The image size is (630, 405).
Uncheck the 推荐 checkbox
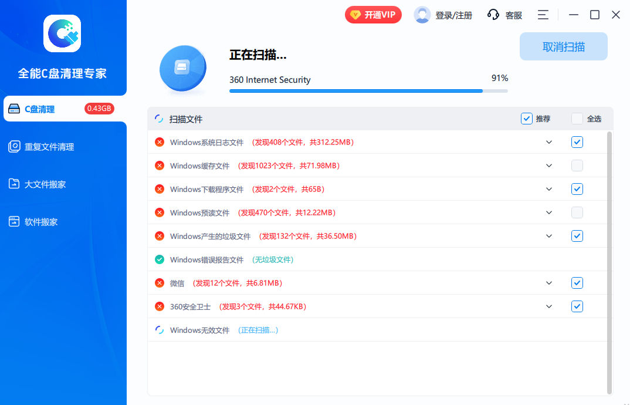click(x=526, y=118)
